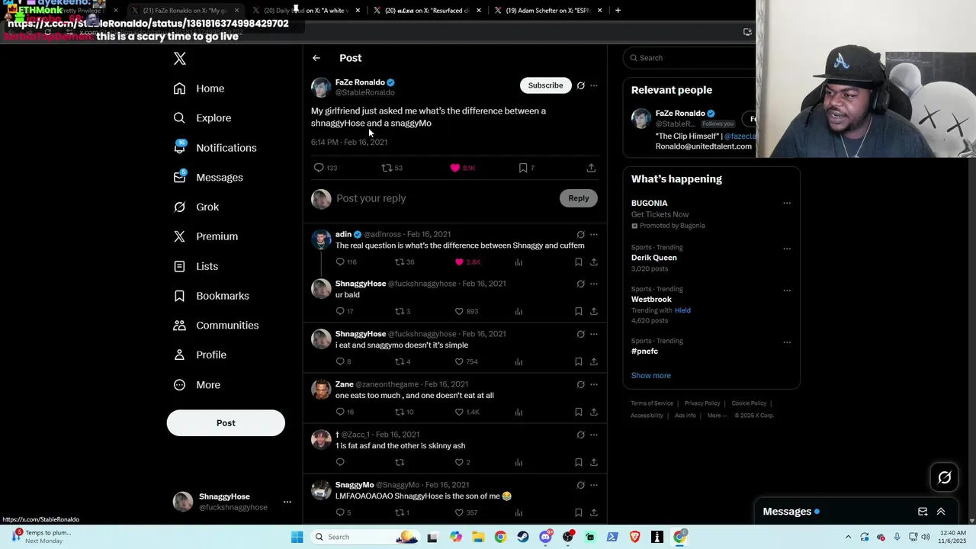Click reply icon showing 133 on main post
976x549 pixels.
coord(326,168)
